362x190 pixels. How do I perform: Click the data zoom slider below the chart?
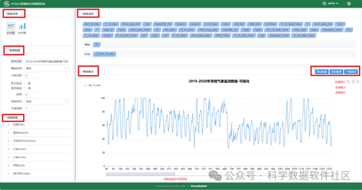coord(141,174)
